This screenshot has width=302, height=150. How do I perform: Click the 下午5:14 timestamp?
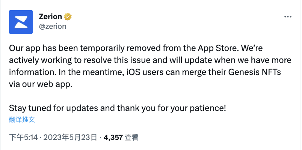[x=23, y=138]
